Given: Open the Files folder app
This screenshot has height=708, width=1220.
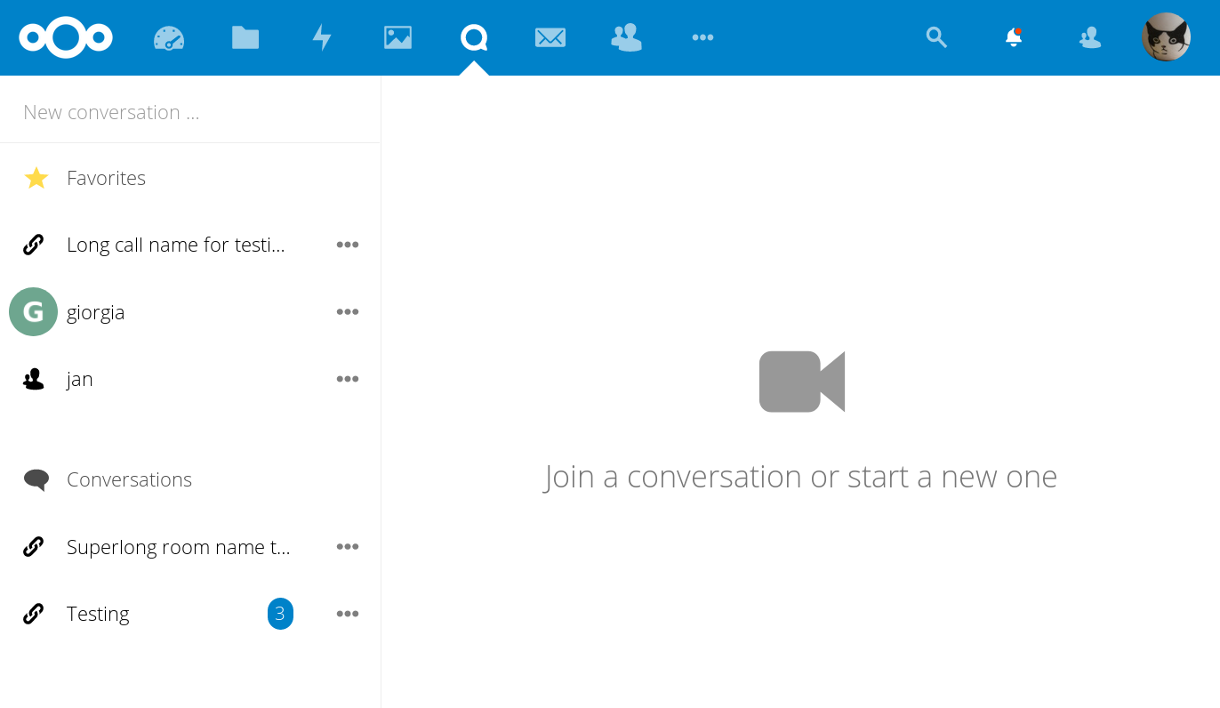Looking at the screenshot, I should [245, 37].
